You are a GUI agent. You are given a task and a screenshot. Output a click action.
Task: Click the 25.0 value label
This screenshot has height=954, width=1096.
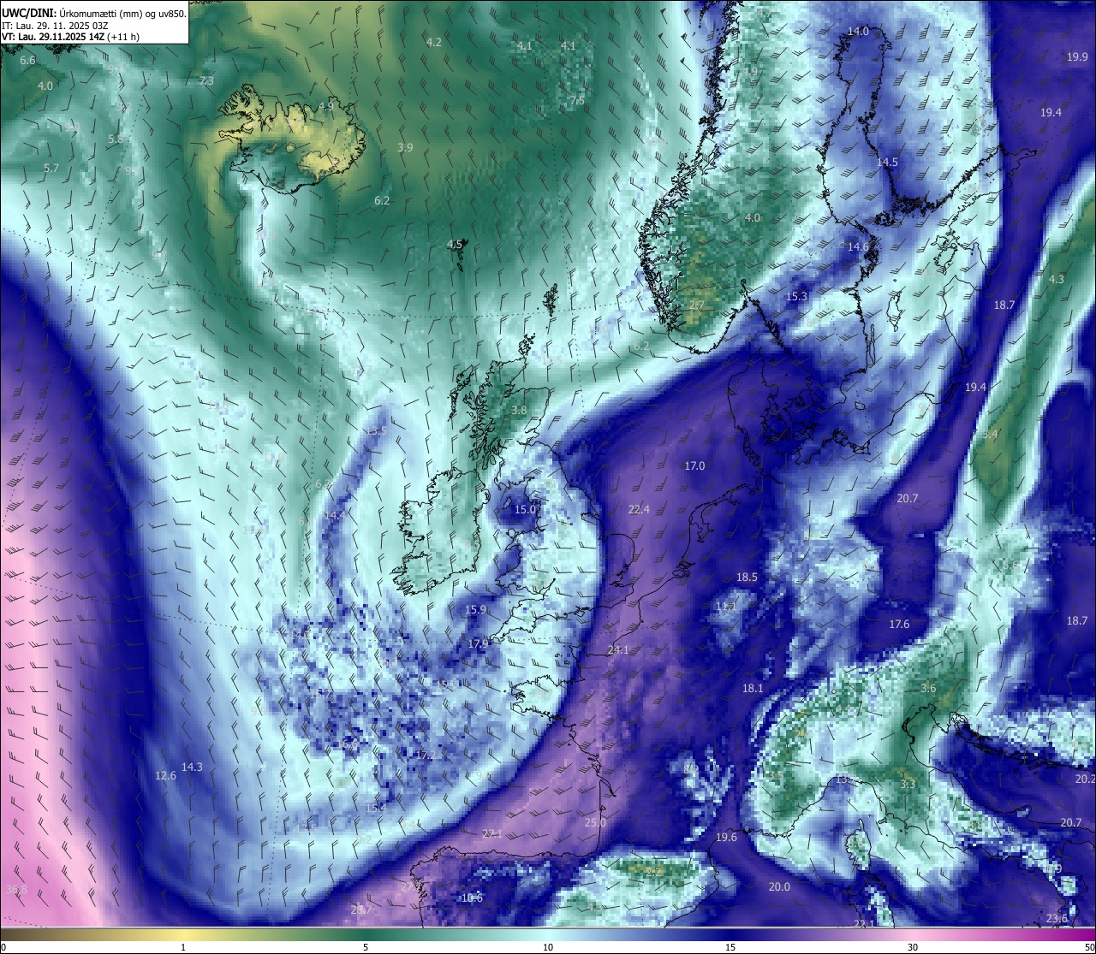pos(595,822)
